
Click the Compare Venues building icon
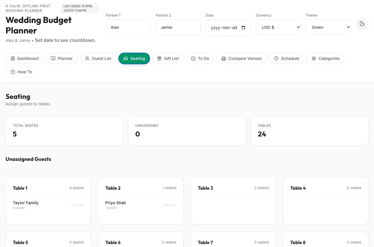[x=224, y=58]
